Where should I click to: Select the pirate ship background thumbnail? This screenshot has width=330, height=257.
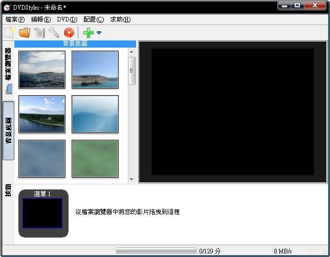tap(95, 70)
